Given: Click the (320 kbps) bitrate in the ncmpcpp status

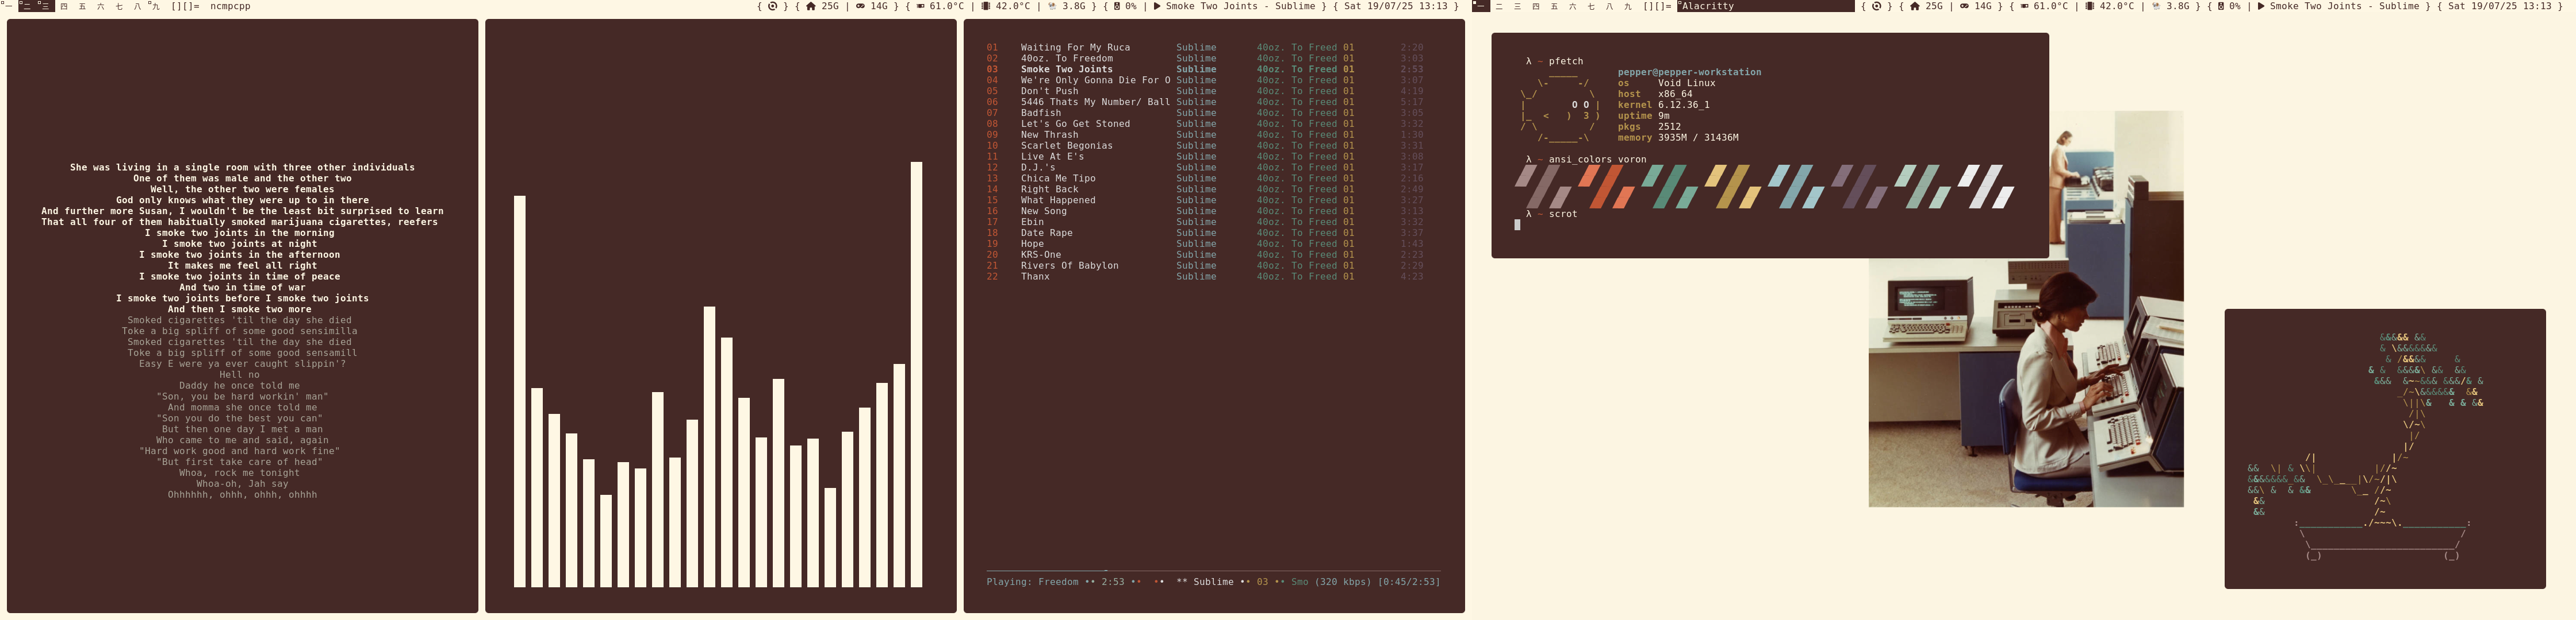Looking at the screenshot, I should coord(1343,582).
